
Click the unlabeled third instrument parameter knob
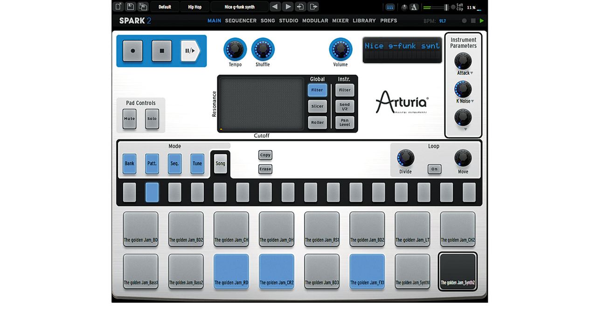tap(463, 117)
